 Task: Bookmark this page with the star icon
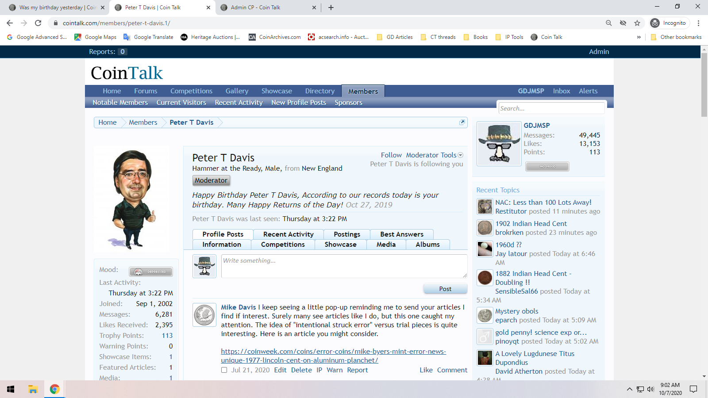pos(637,23)
